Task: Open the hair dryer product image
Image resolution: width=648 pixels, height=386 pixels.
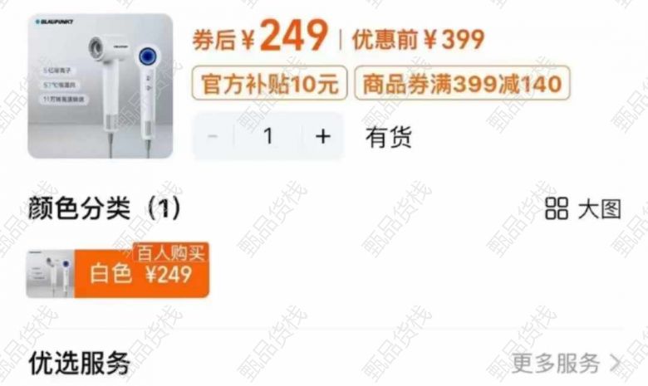Action: pyautogui.click(x=101, y=86)
